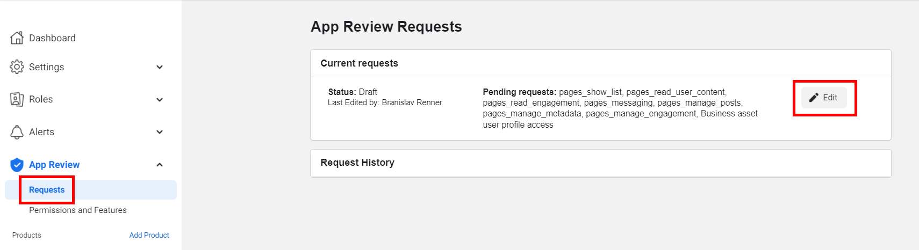Click the Dashboard house icon
Viewport: 919px width, 250px height.
click(x=17, y=38)
